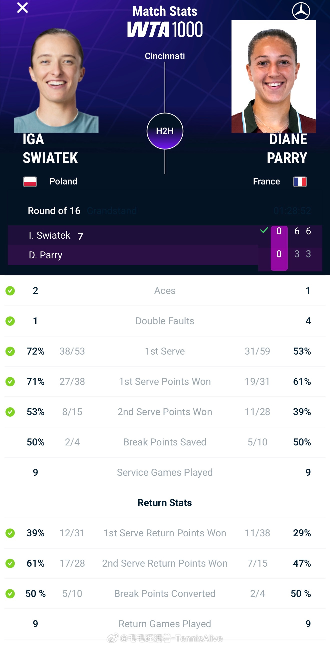Tap the I. Swiatek scoreboard row

click(165, 235)
